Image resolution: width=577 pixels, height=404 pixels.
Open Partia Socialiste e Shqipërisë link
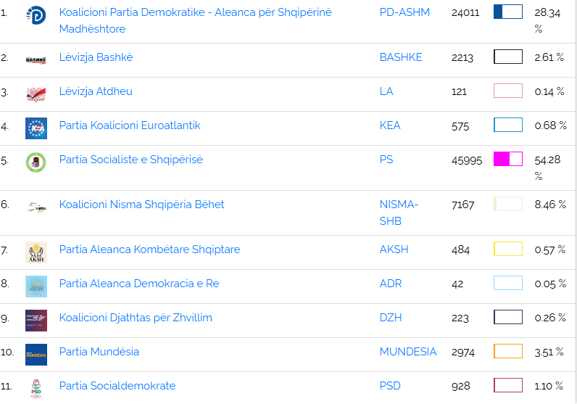point(131,160)
